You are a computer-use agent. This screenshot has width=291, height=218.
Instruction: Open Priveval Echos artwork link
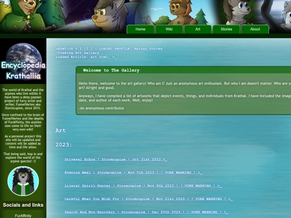116,159
